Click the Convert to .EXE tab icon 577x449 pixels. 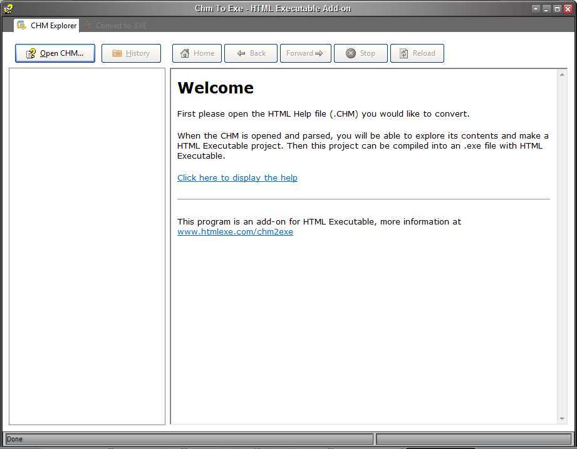[x=87, y=26]
